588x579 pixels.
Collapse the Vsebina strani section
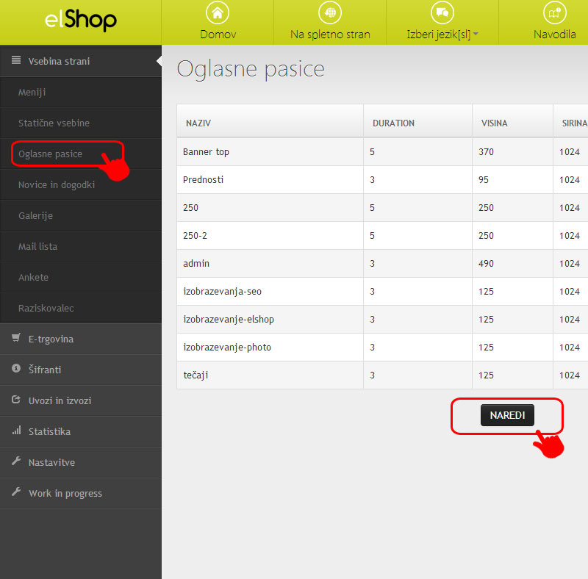coord(81,61)
